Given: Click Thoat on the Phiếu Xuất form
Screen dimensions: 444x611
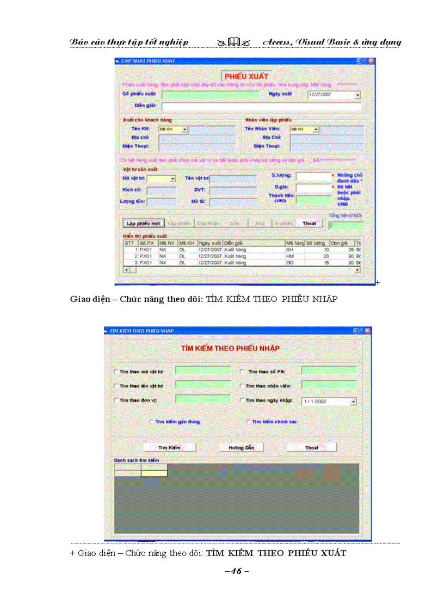Looking at the screenshot, I should coord(309,223).
